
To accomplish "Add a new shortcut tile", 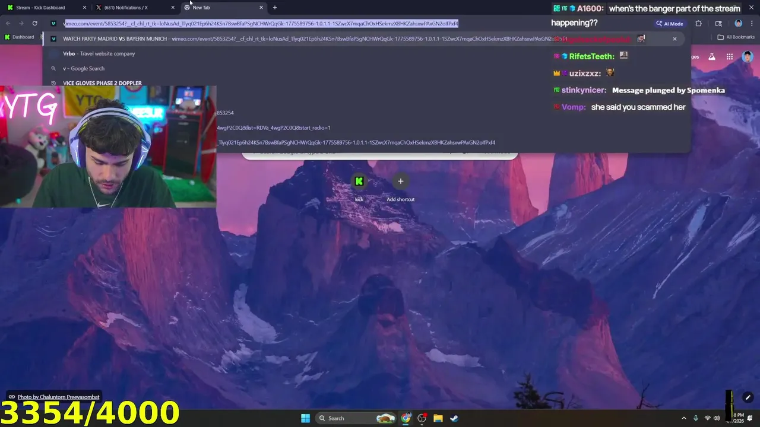I will pos(401,187).
